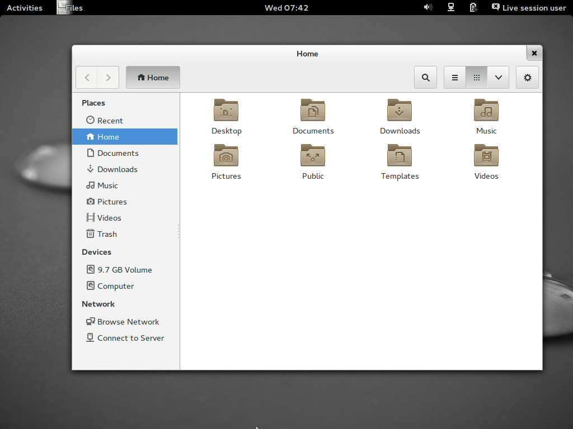Image resolution: width=573 pixels, height=429 pixels.
Task: Switch to icon grid view
Action: click(x=477, y=77)
